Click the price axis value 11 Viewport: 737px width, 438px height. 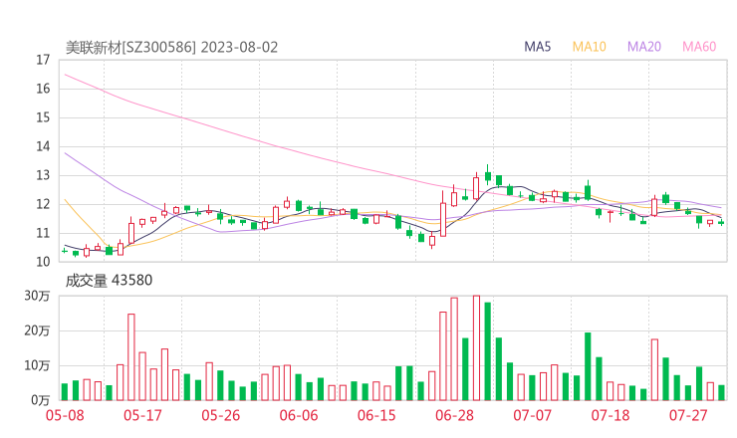[43, 233]
